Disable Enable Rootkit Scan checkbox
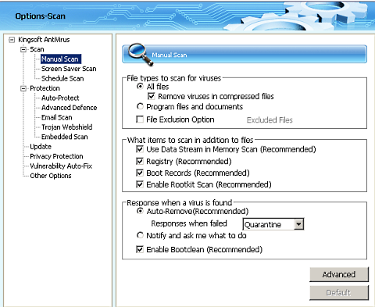Screen dimensions: 375x307 pyautogui.click(x=140, y=184)
